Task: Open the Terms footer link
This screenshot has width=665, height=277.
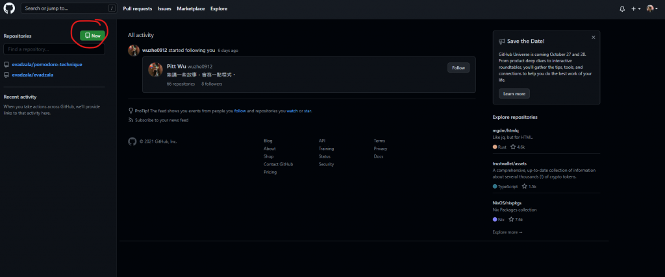Action: 379,141
